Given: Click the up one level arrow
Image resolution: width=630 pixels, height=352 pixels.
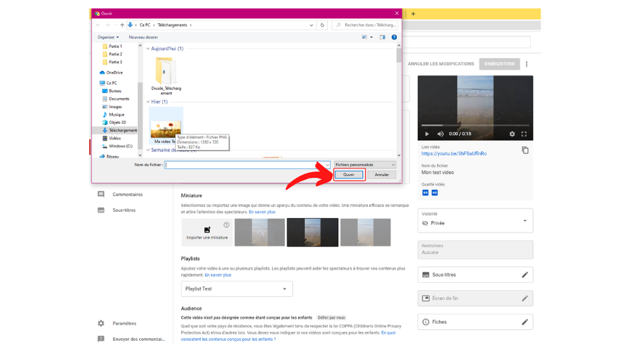Looking at the screenshot, I should (x=122, y=25).
